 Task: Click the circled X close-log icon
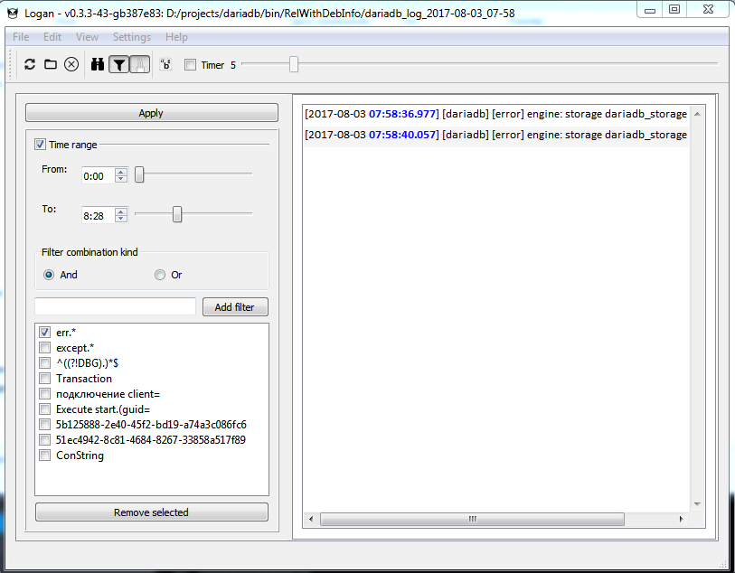(71, 64)
